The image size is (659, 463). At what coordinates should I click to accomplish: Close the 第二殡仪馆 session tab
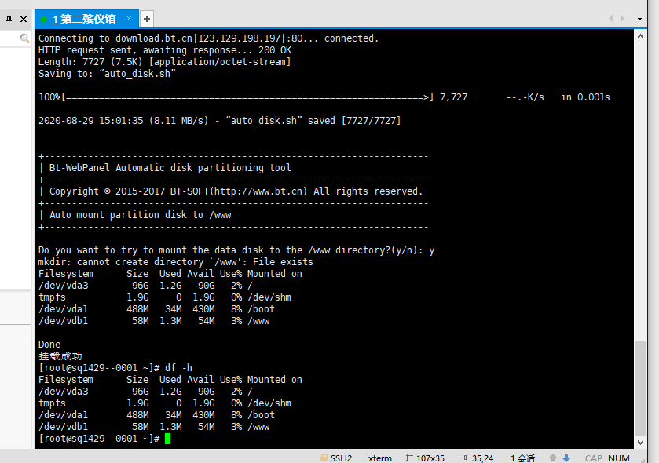tap(129, 19)
